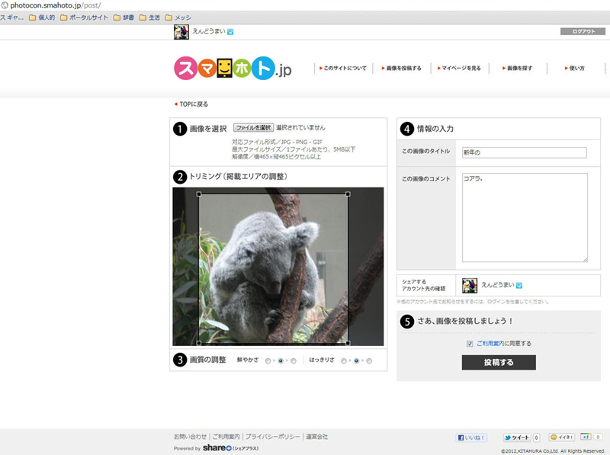Go to マイページを見る in navigation
The image size is (610, 455).
461,69
